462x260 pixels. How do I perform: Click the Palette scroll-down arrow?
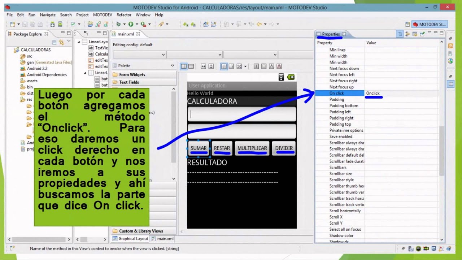174,179
